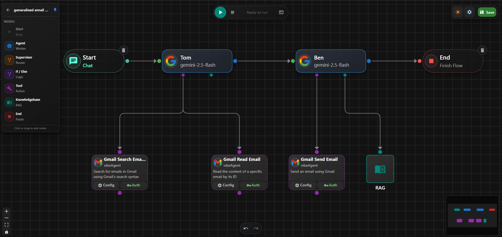Click Ben node's green input connector
Viewport: 502px width, 237px height.
[293, 61]
